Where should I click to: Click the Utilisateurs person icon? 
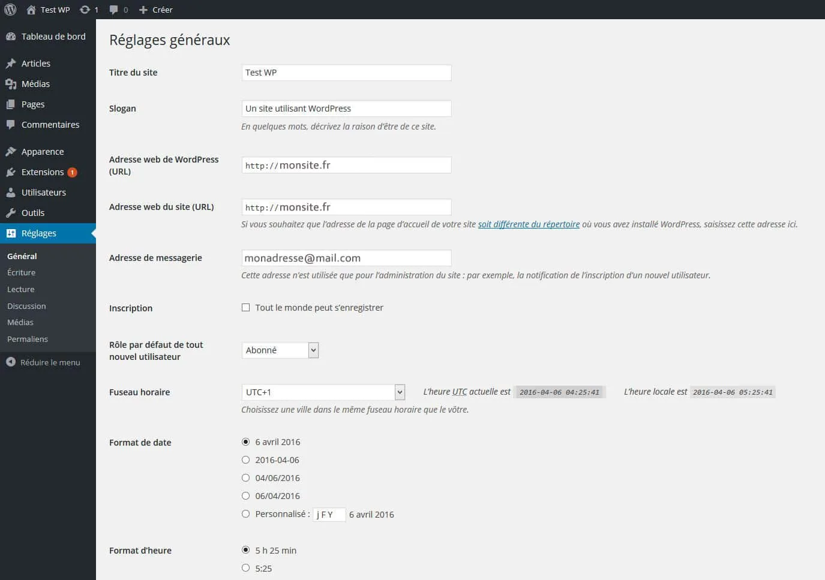click(x=11, y=193)
